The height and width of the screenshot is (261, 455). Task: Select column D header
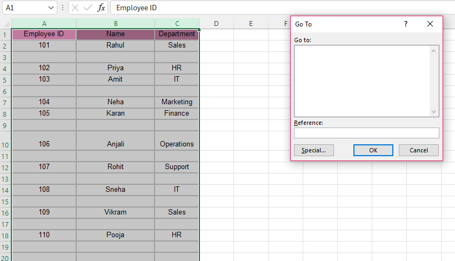coord(216,24)
